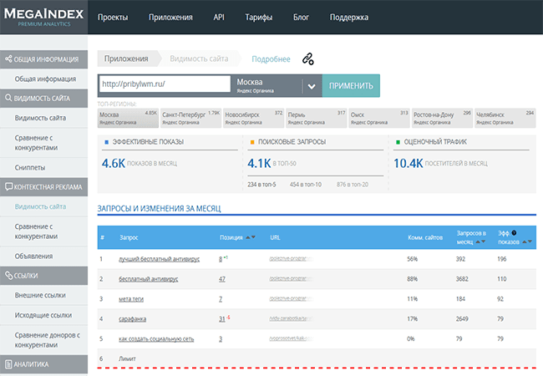Click the URL link in мета теги row
Image resolution: width=543 pixels, height=376 pixels.
[291, 299]
